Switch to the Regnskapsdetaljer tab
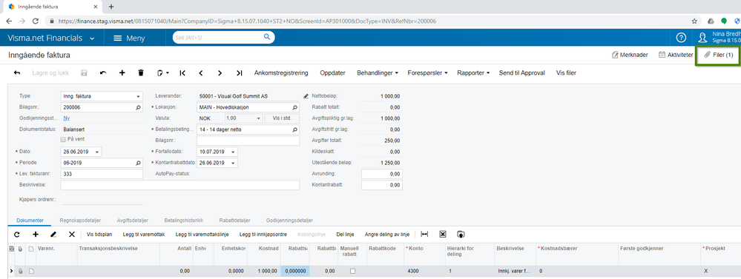The height and width of the screenshot is (279, 741). (x=80, y=220)
